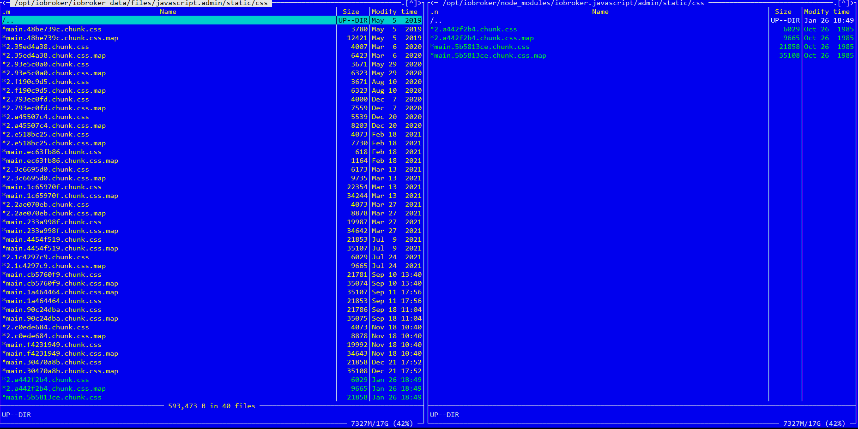
Task: Select the left panel path bar showing javascript.admin/static/css
Action: pos(138,3)
